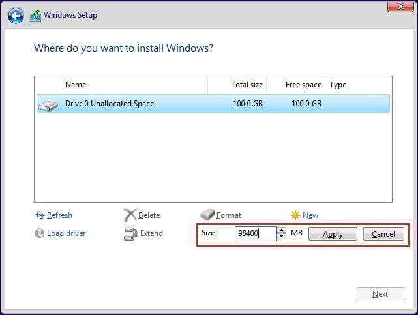Sort by the Name column header

pos(134,85)
